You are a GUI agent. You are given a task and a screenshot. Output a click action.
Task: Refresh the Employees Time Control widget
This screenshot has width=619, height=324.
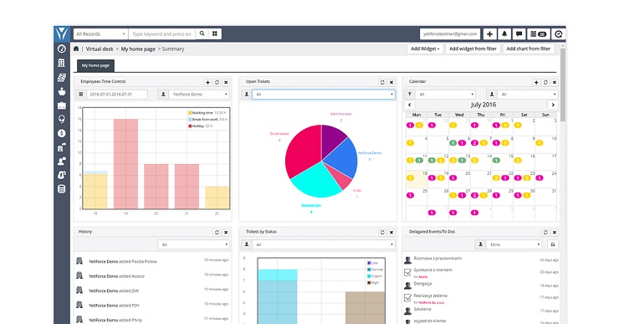point(217,83)
